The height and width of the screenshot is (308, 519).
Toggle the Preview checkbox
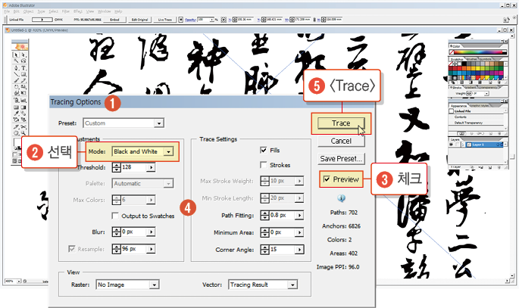pos(327,179)
